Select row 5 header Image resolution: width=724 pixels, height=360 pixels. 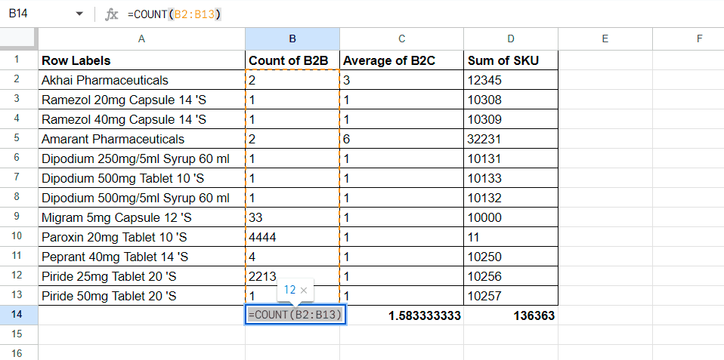[x=19, y=138]
